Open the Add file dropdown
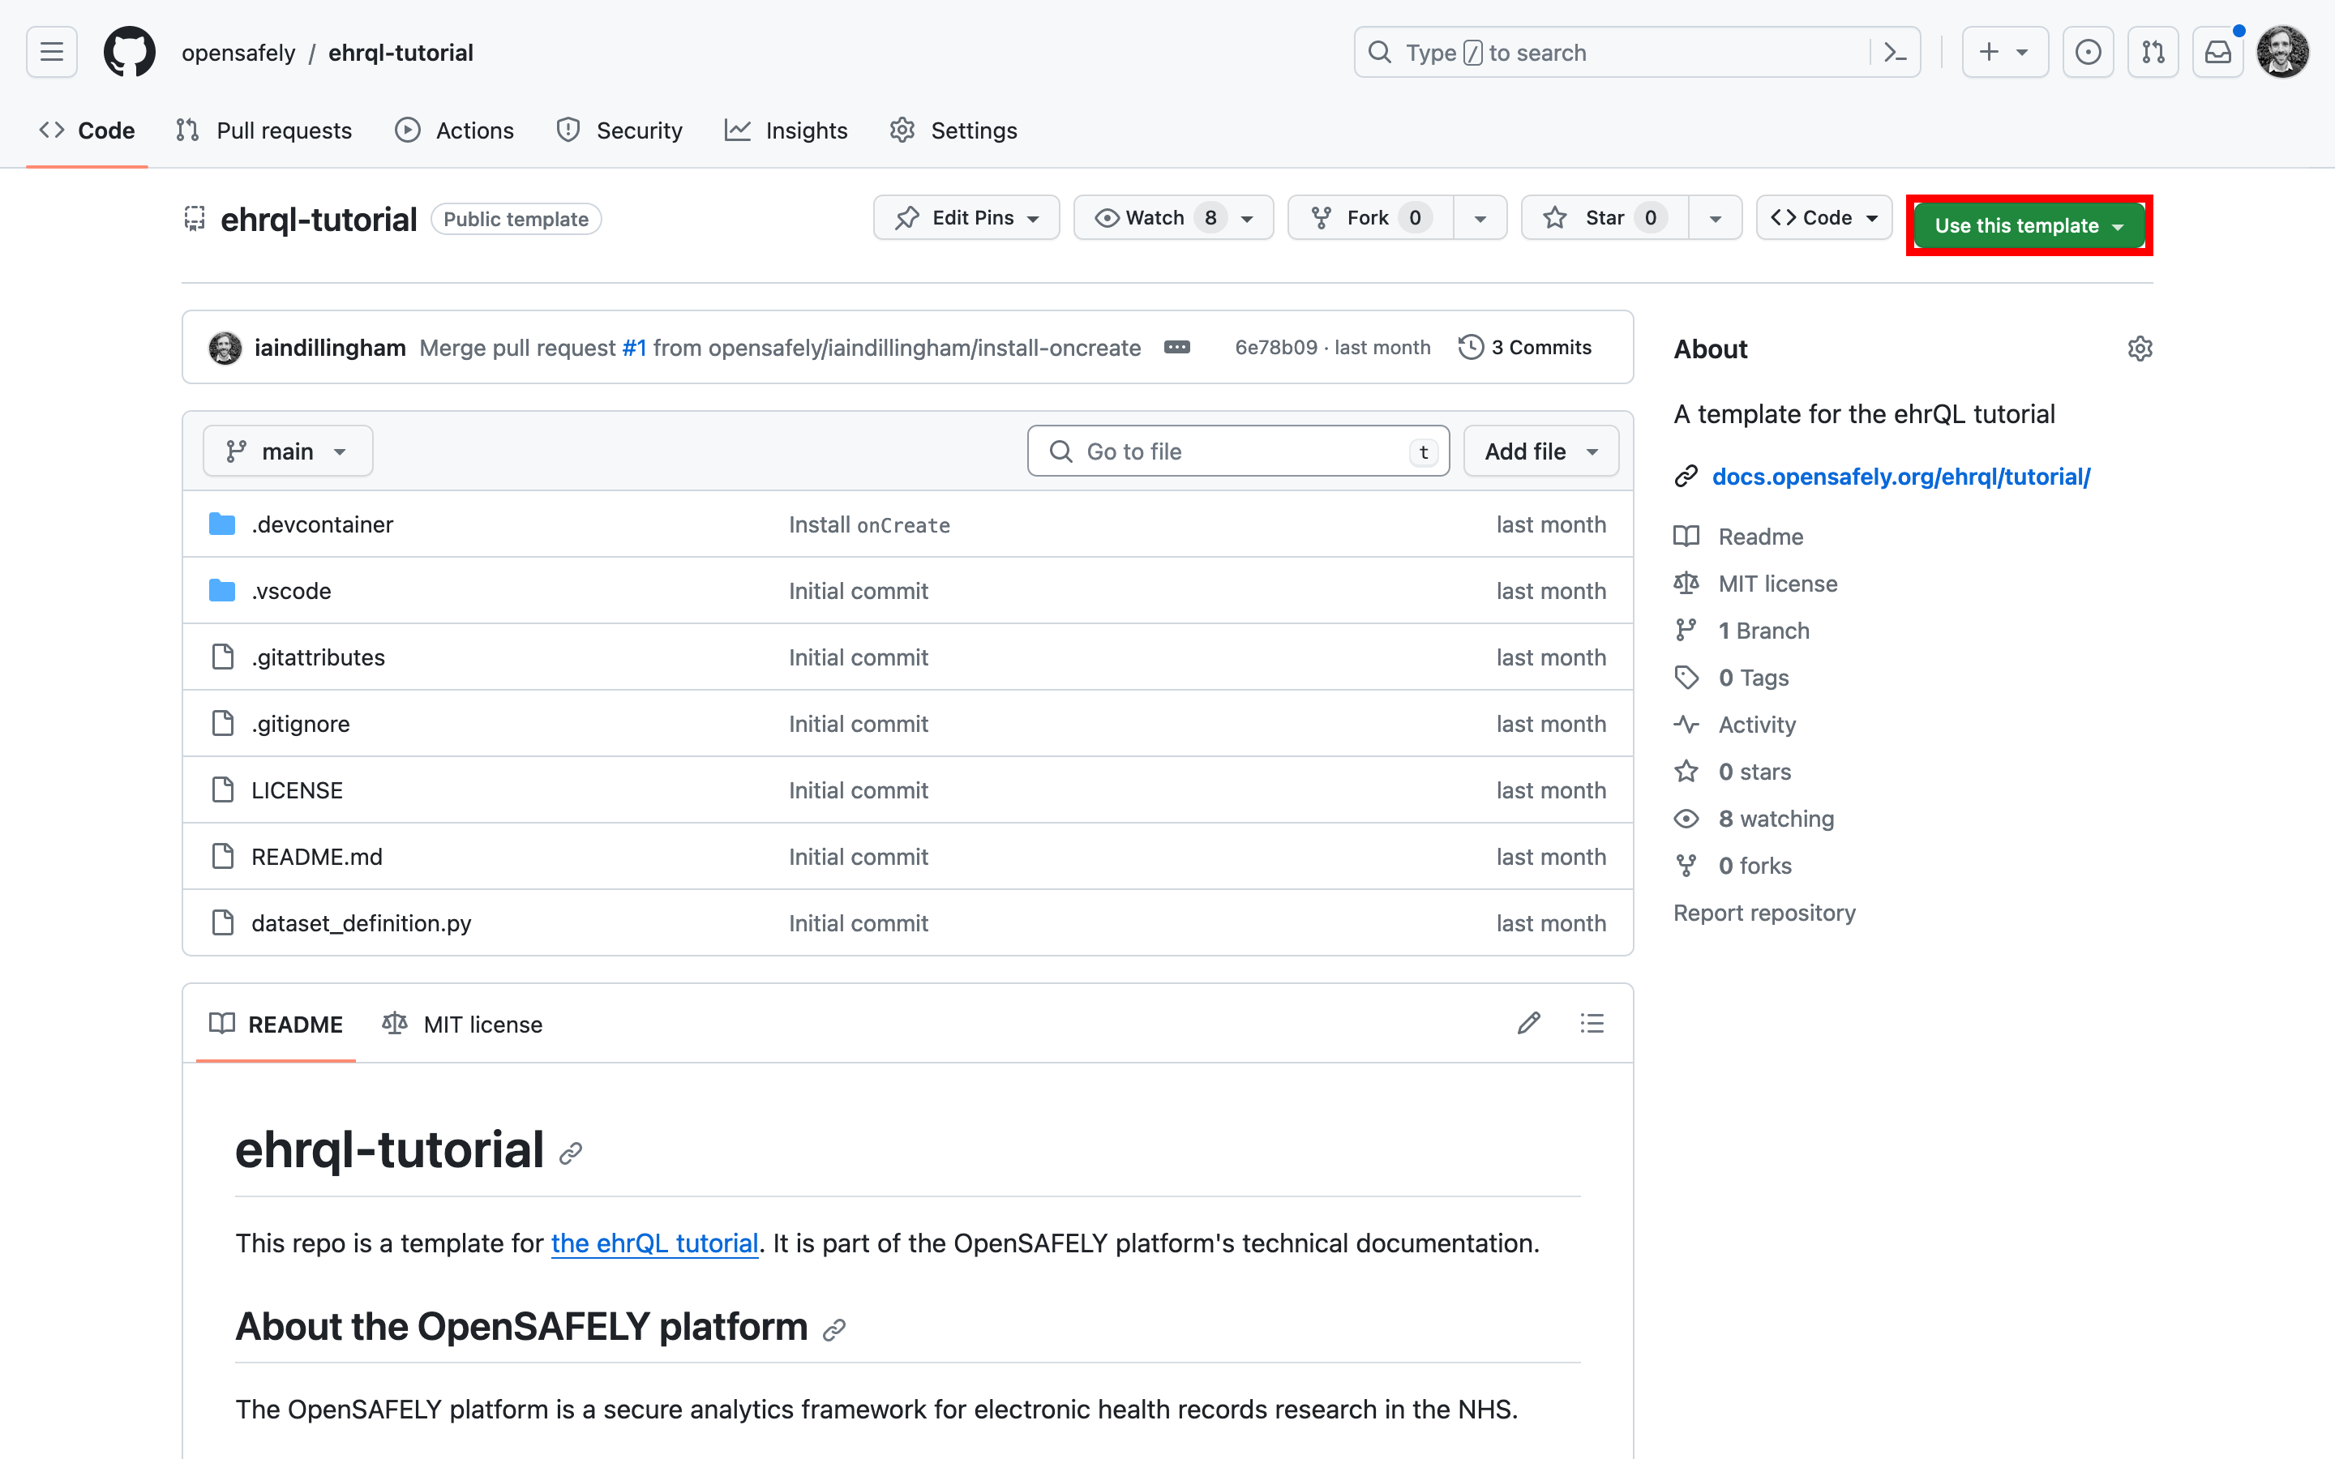 [x=1540, y=451]
